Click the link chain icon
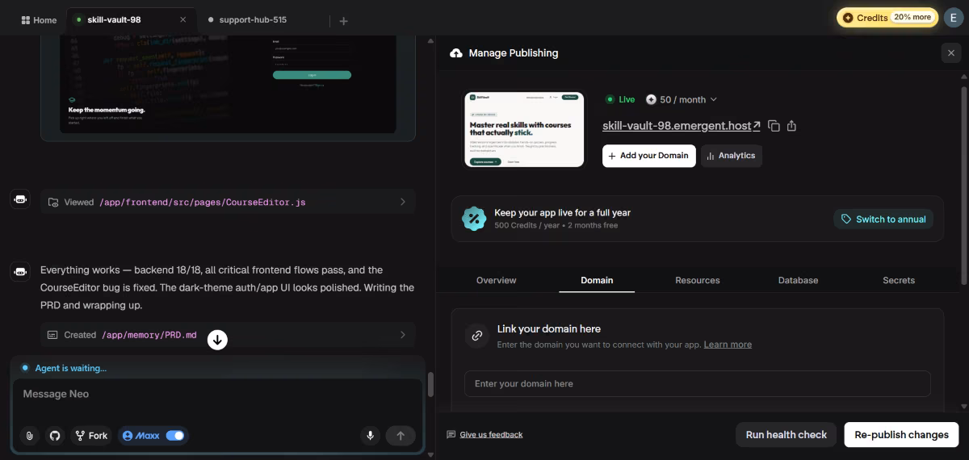 click(x=477, y=336)
